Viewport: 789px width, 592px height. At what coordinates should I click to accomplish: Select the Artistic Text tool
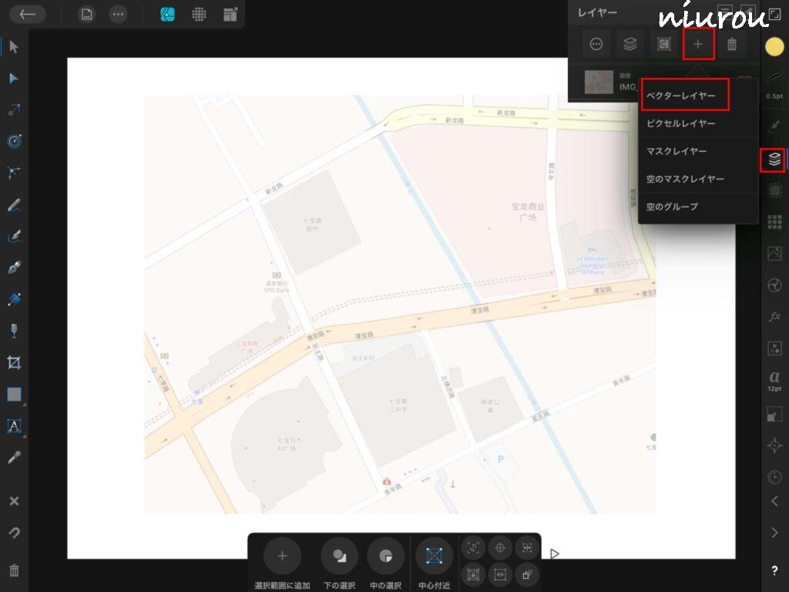pyautogui.click(x=14, y=425)
